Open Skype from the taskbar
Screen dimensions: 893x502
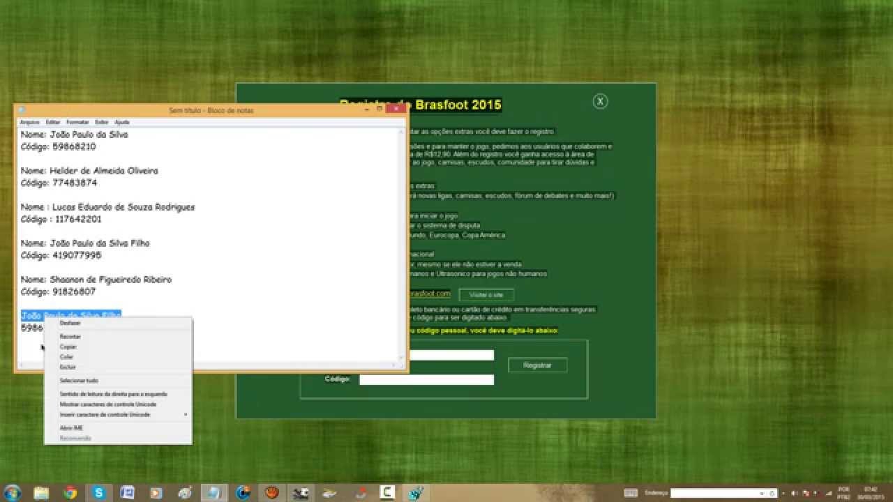(x=98, y=493)
